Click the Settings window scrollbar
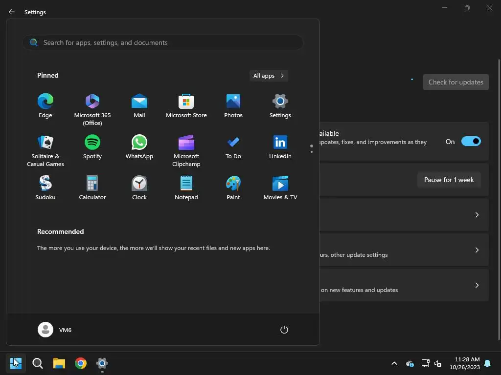The image size is (501, 375). coord(499,199)
